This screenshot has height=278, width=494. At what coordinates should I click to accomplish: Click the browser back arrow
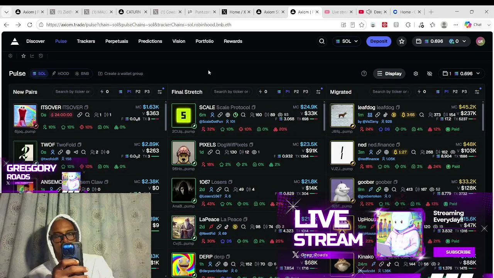[7, 25]
